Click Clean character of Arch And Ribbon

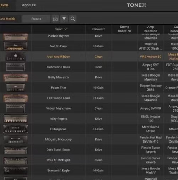[98, 57]
